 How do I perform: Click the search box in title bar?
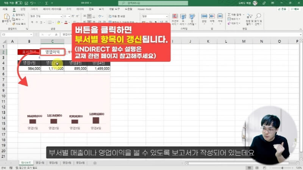153,3
